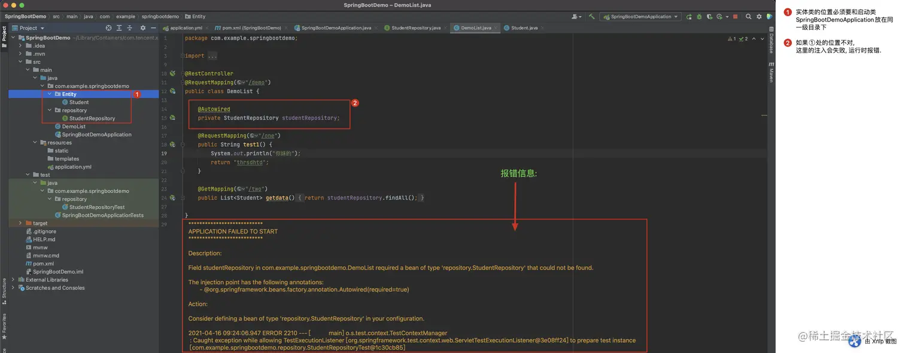The image size is (905, 353).
Task: Click the gutter icon on line 12
Action: tap(172, 91)
